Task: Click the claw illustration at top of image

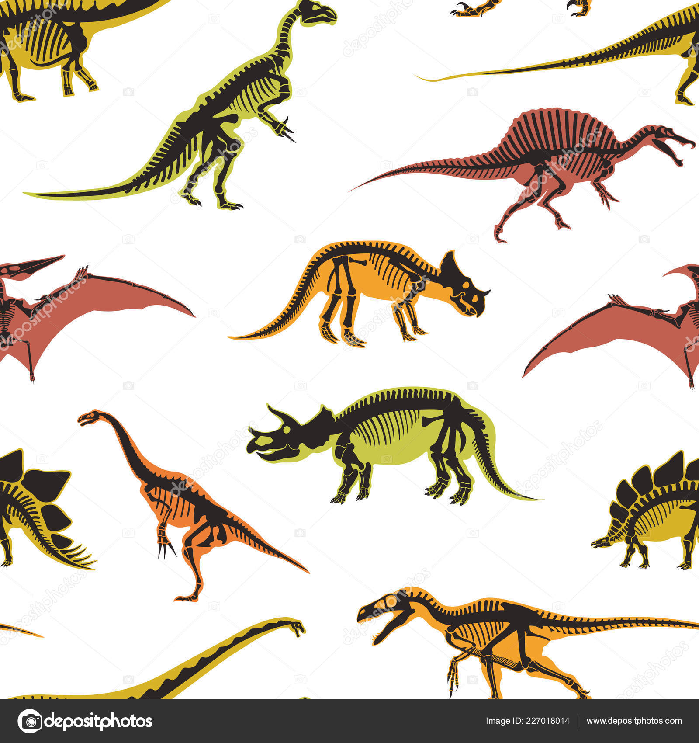Action: pyautogui.click(x=476, y=9)
